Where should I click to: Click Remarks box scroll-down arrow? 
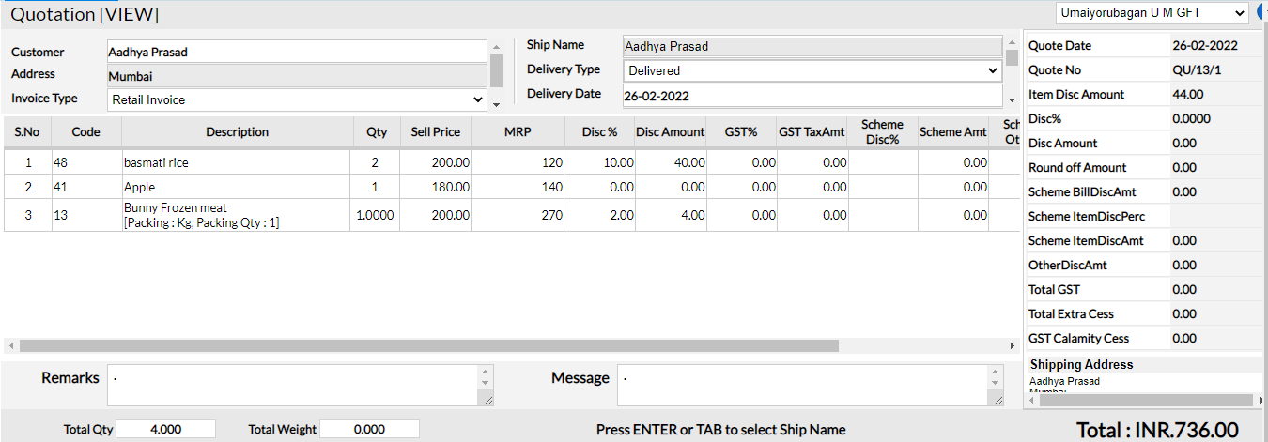pyautogui.click(x=485, y=383)
